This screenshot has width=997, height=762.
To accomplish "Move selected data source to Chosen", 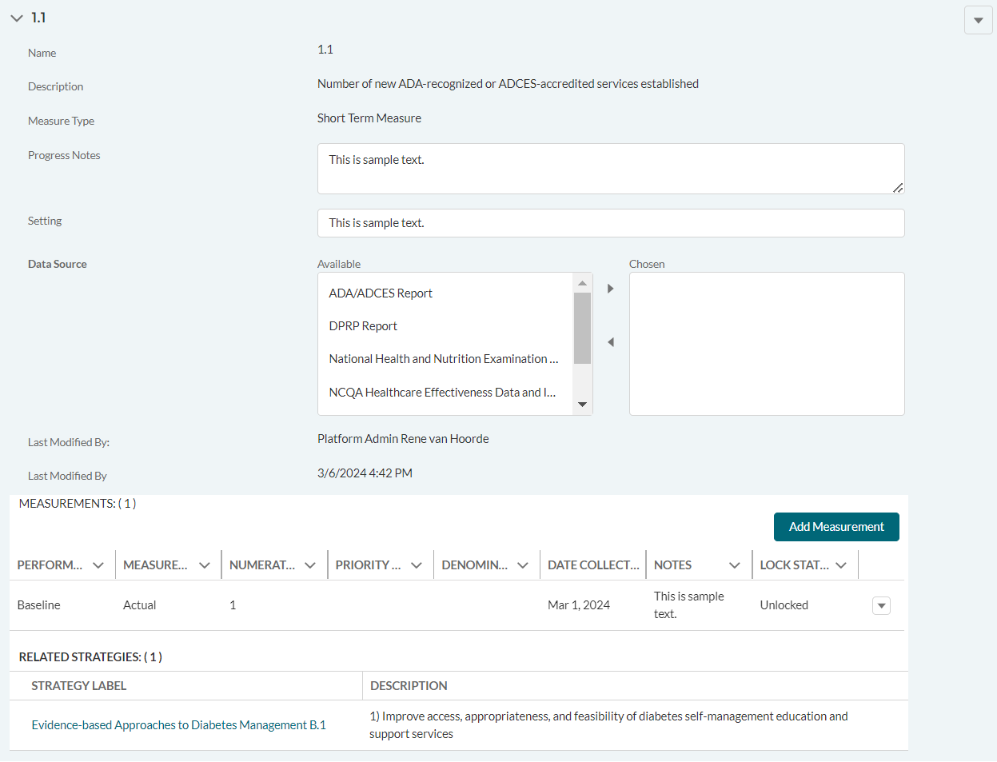I will [611, 289].
